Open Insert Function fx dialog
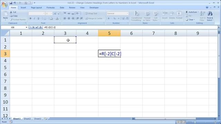Viewport: 221px width, 124px height. (40, 27)
